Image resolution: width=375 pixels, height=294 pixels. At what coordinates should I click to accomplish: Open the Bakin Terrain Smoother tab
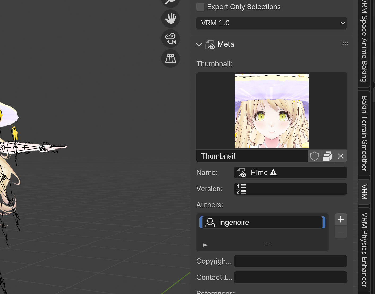click(x=364, y=133)
